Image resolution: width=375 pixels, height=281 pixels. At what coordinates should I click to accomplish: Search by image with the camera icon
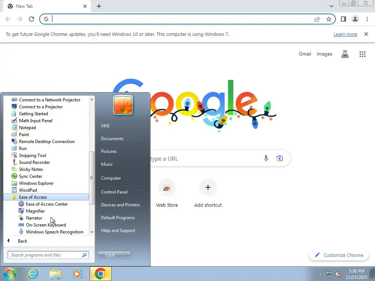click(279, 158)
